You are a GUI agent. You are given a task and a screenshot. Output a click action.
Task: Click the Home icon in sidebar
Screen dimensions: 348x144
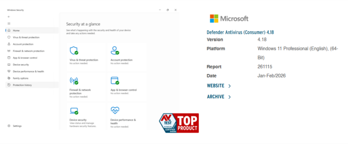(9, 30)
